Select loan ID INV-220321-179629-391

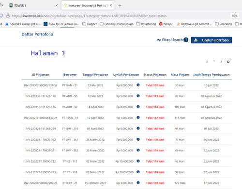pos(41,150)
